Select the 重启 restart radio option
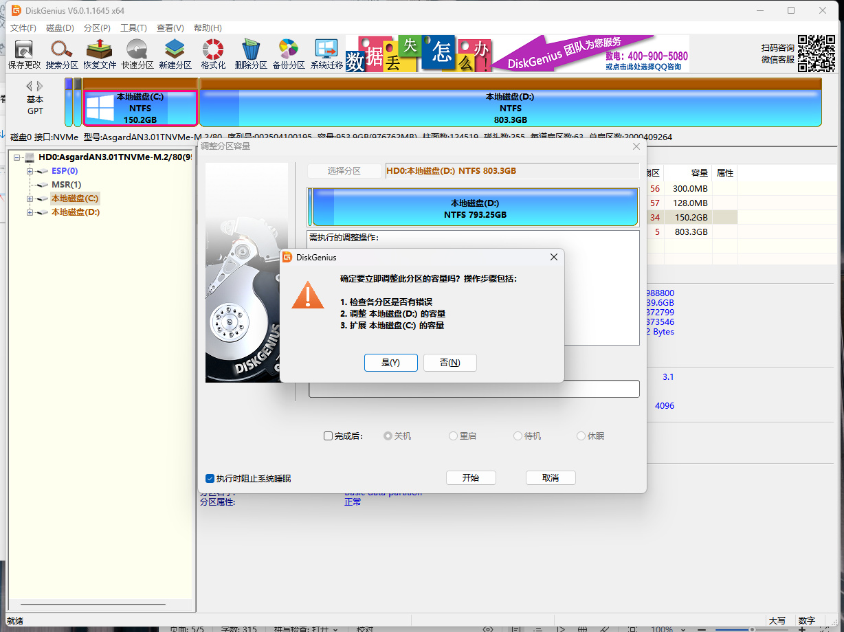Screen dimensions: 844x632 coord(453,436)
